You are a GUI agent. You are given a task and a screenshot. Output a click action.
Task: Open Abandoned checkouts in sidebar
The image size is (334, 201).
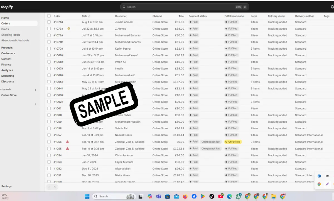15,40
